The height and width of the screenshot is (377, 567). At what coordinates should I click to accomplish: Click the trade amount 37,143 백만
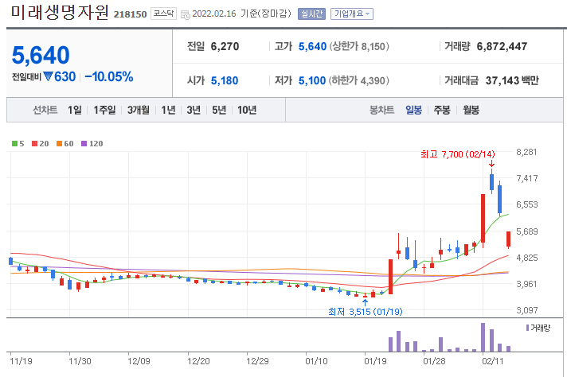click(512, 80)
